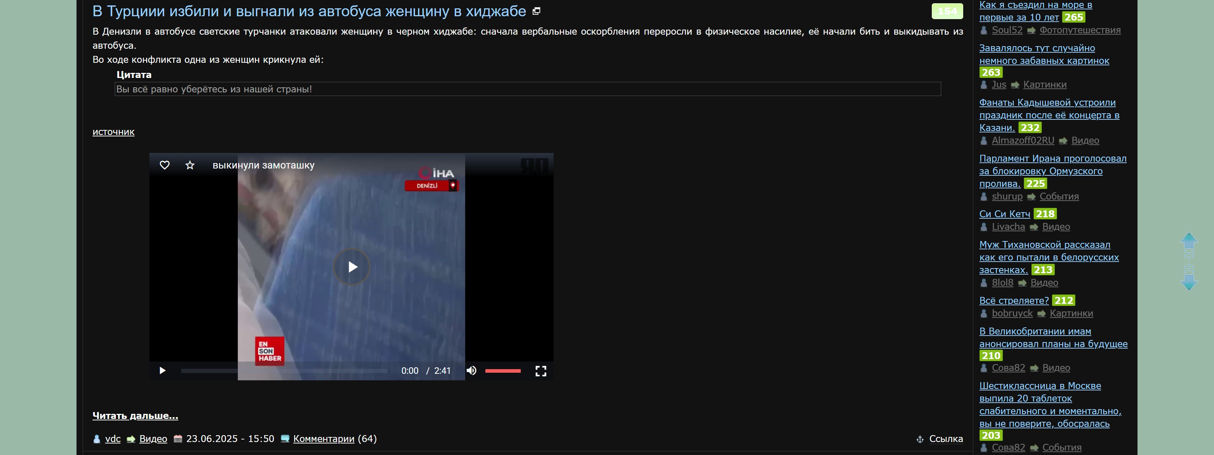Seek along the video progress bar
The height and width of the screenshot is (455, 1214).
284,371
